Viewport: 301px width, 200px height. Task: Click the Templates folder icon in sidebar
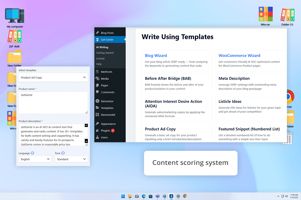[98, 108]
